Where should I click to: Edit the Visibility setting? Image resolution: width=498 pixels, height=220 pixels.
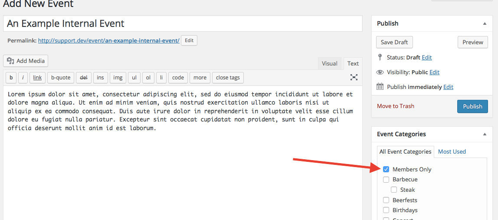pyautogui.click(x=434, y=72)
